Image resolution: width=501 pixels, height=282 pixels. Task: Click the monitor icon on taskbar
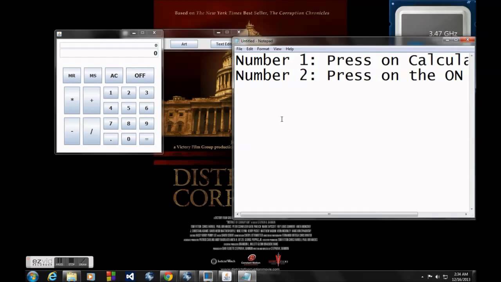(207, 277)
